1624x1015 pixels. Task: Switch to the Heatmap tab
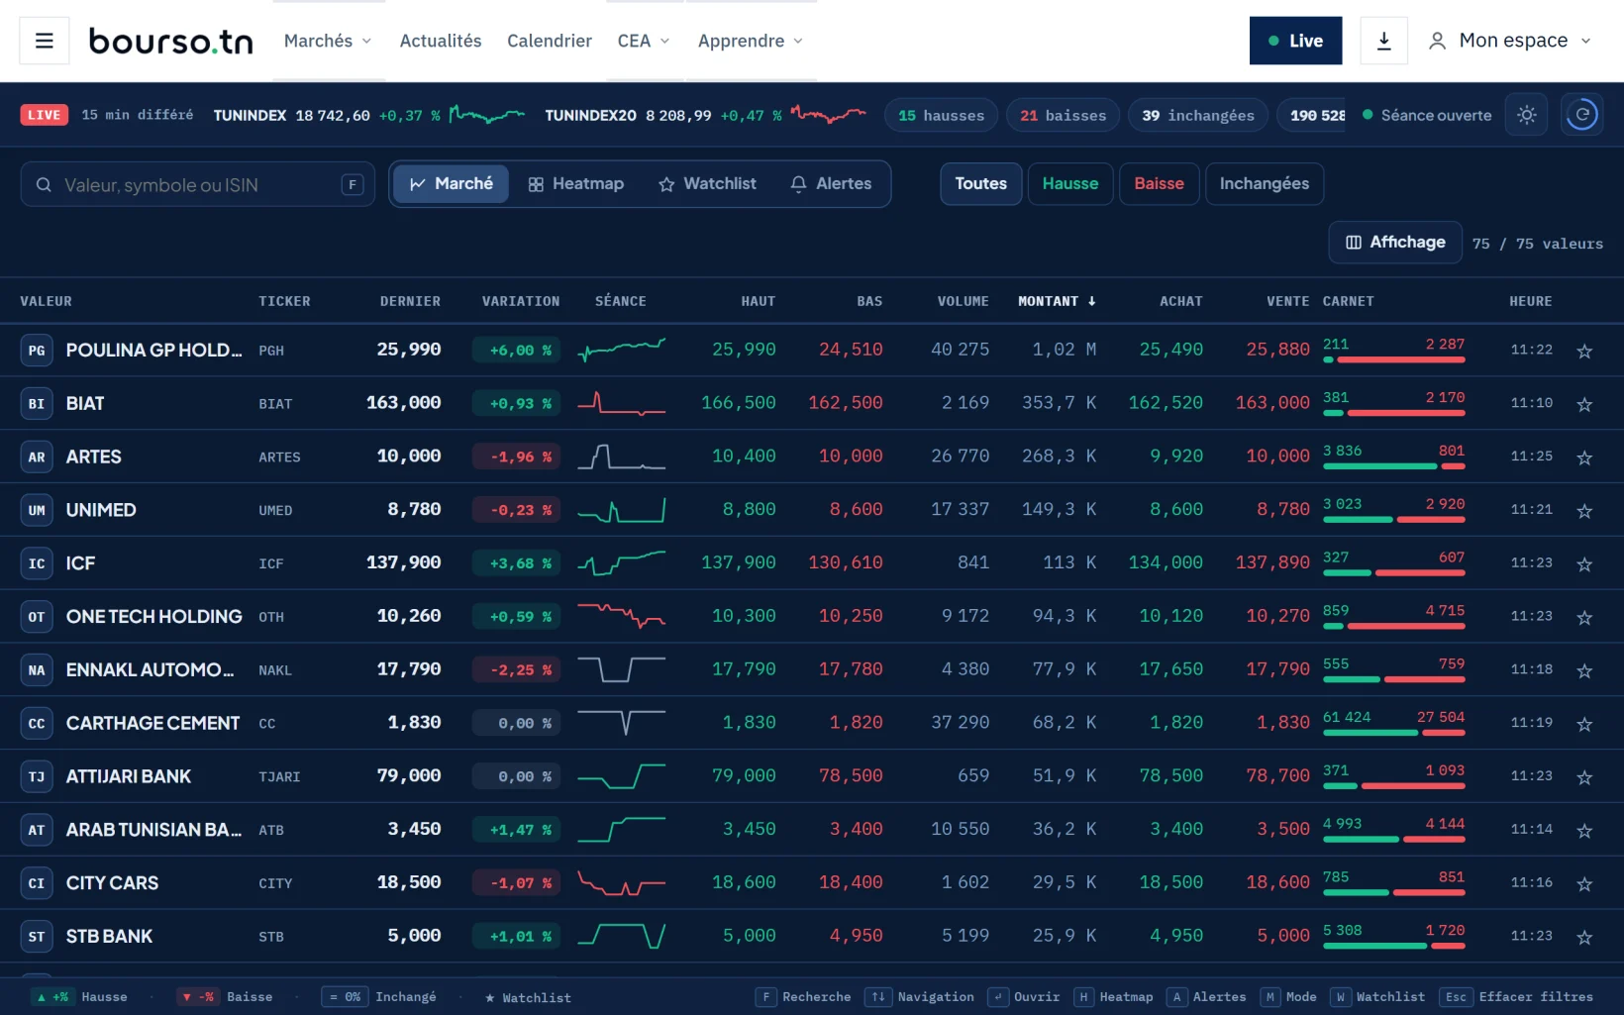click(x=576, y=184)
